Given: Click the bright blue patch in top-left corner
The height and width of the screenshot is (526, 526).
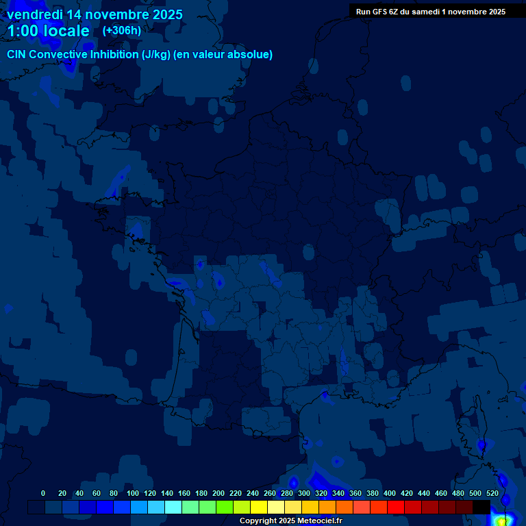Looking at the screenshot, I should pos(68,65).
